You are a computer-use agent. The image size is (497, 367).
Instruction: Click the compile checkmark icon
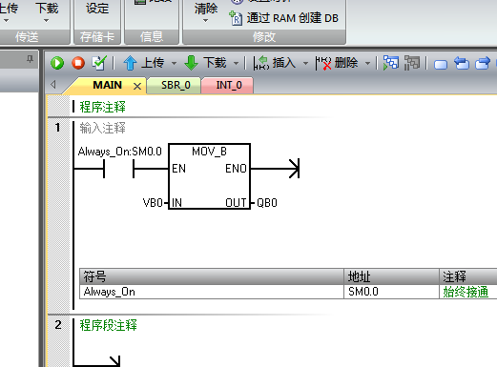click(99, 63)
